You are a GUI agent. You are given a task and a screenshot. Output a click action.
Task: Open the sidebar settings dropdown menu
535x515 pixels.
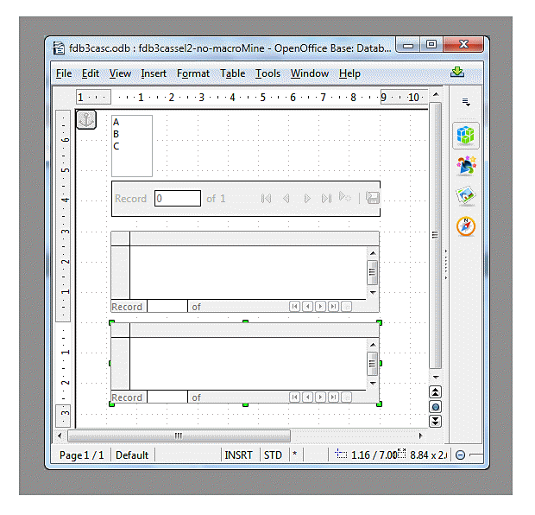[466, 102]
